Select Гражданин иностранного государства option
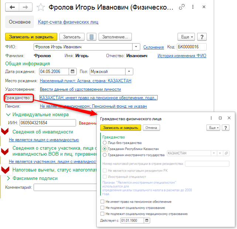237x229 pixels. point(105,155)
